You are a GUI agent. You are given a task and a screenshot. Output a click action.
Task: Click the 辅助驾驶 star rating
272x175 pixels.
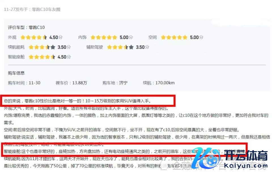(120, 47)
